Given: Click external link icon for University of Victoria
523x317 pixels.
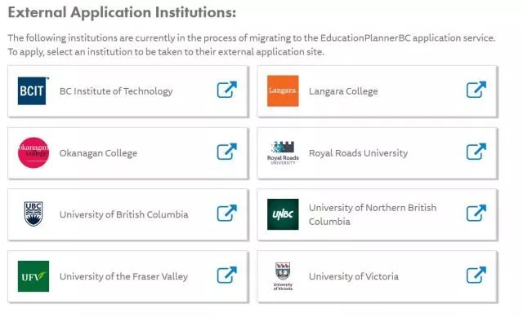Looking at the screenshot, I should (476, 275).
